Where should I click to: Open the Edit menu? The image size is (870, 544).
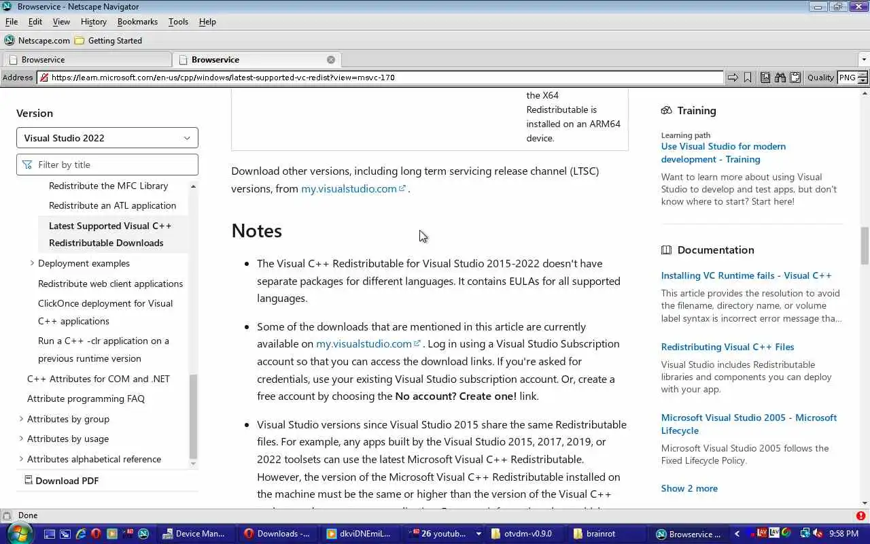[x=35, y=22]
